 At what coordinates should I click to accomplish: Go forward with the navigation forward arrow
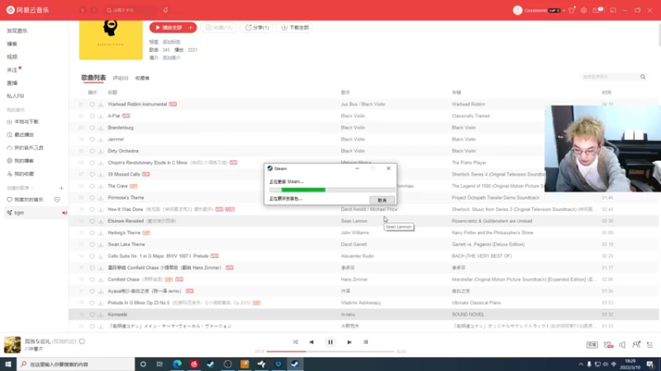point(94,10)
